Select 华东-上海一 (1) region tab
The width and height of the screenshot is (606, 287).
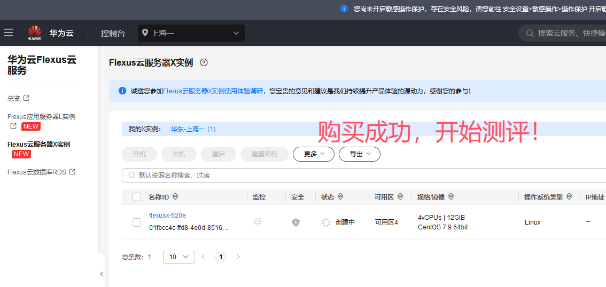193,129
